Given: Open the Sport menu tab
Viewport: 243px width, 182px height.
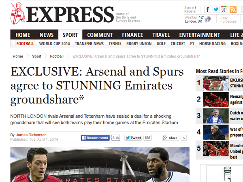Looking at the screenshot, I should click(70, 35).
